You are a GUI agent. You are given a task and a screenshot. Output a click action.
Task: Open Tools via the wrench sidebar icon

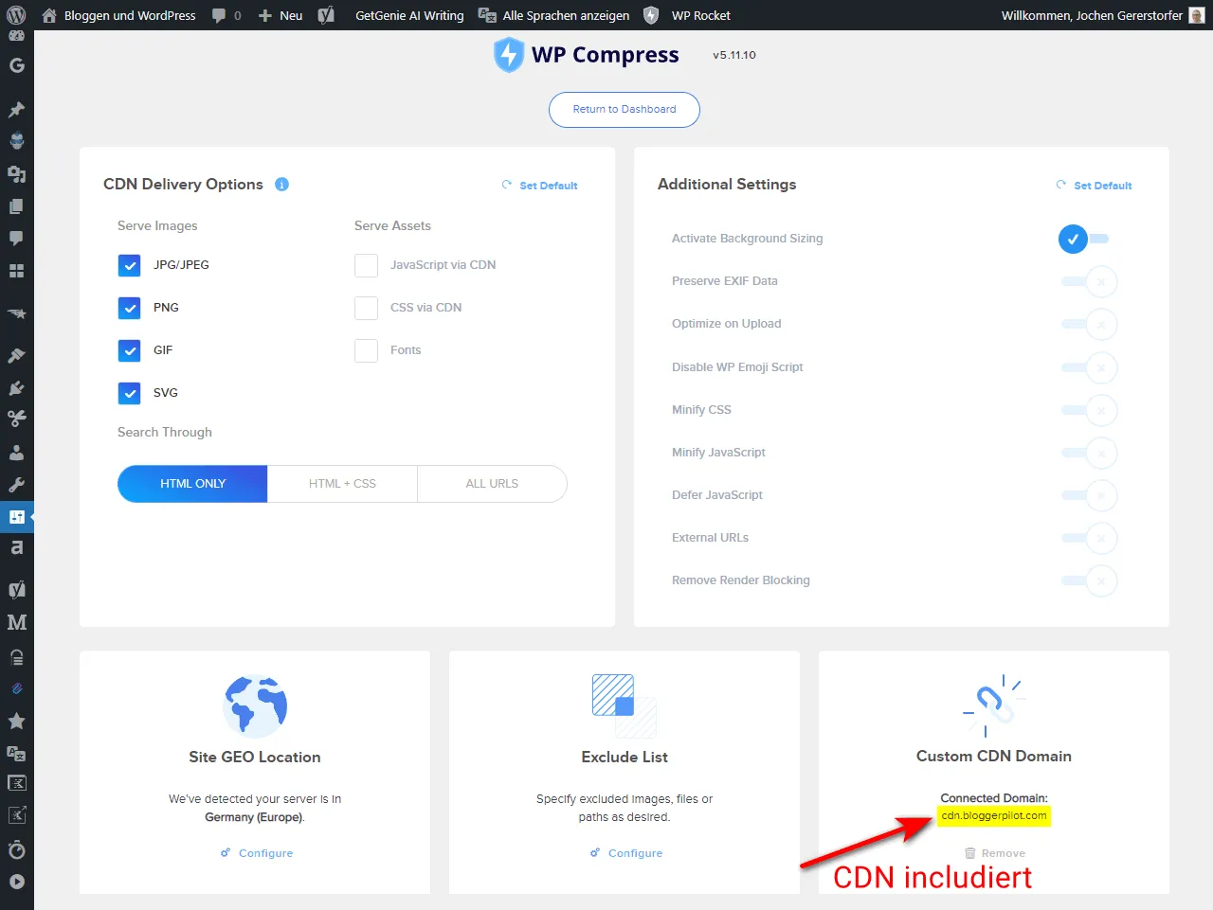(16, 484)
